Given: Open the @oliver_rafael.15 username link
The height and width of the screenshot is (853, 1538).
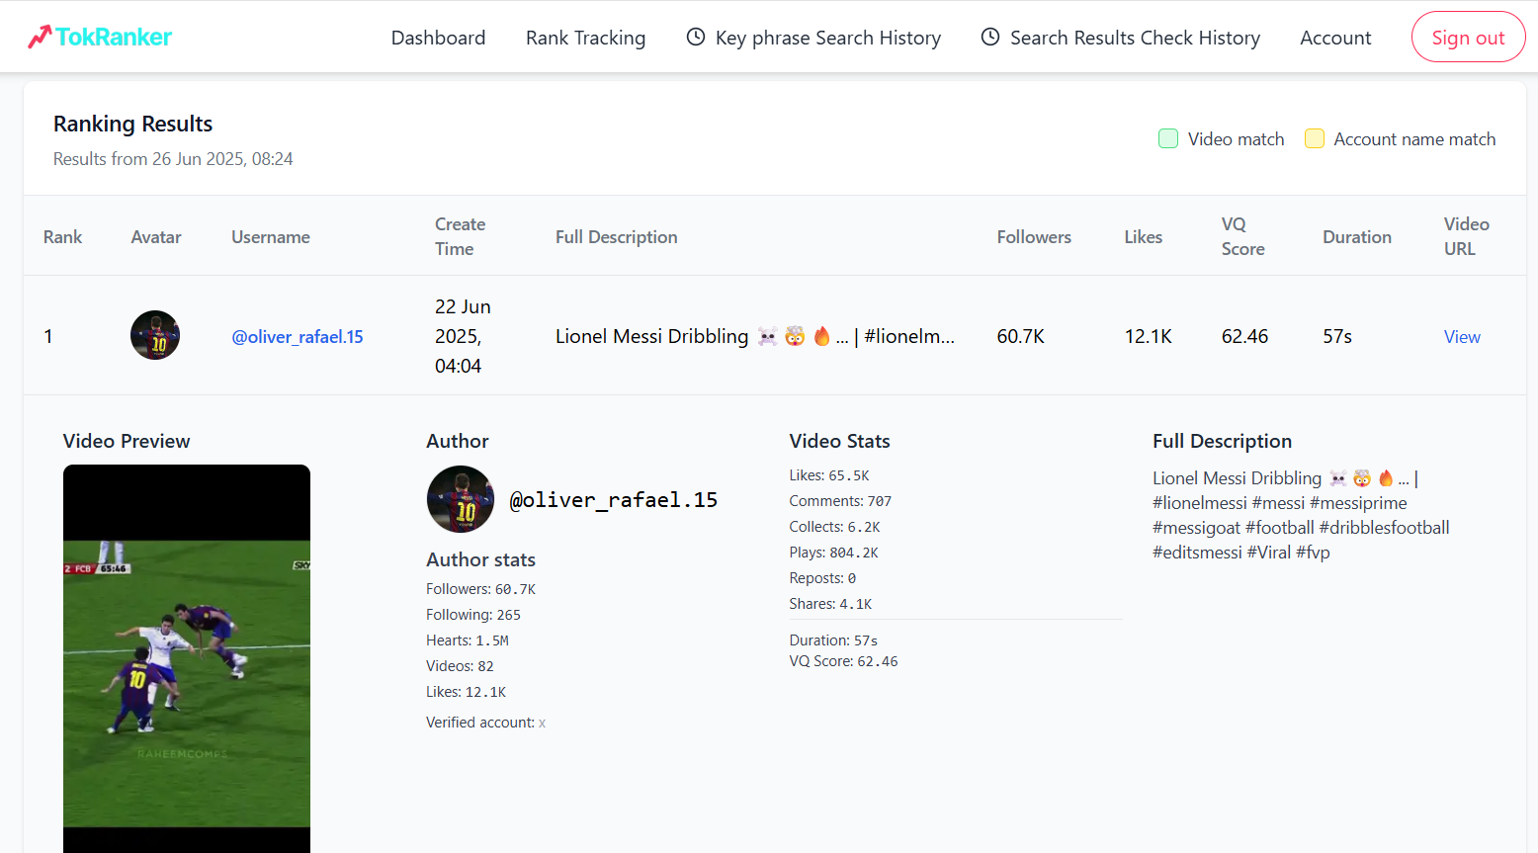Looking at the screenshot, I should 298,337.
